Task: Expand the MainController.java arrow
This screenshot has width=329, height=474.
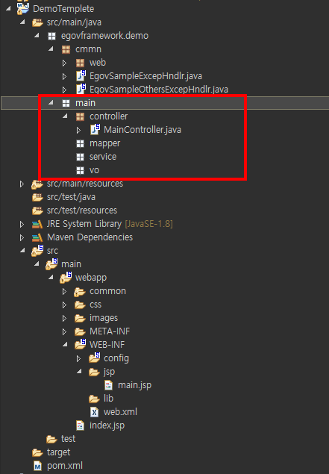Action: [78, 130]
